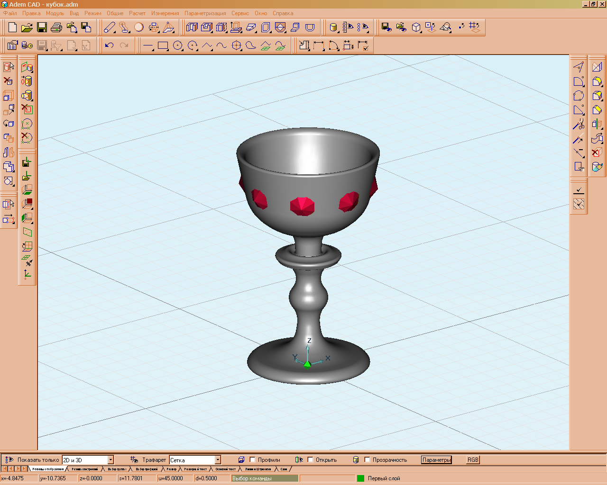Open the Расчет menu
The width and height of the screenshot is (607, 485).
tap(138, 13)
